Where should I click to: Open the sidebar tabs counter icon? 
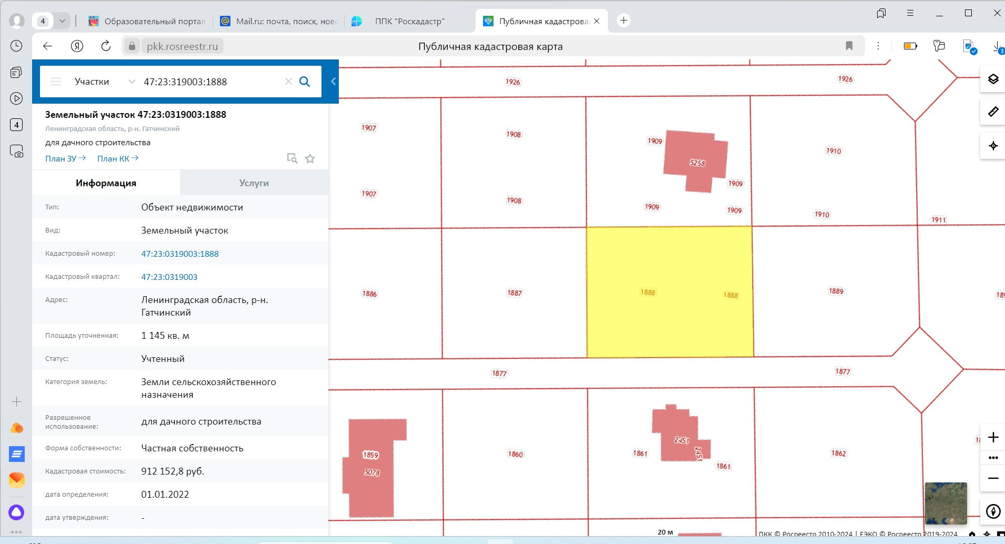[x=16, y=125]
